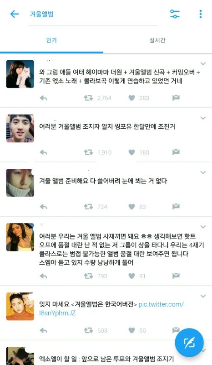Viewport: 212px width, 365px height.
Task: Tap the back arrow icon
Action: pos(15,14)
